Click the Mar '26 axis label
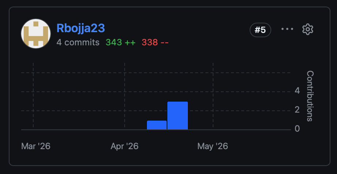Viewport: 337px width, 174px height. [36, 147]
